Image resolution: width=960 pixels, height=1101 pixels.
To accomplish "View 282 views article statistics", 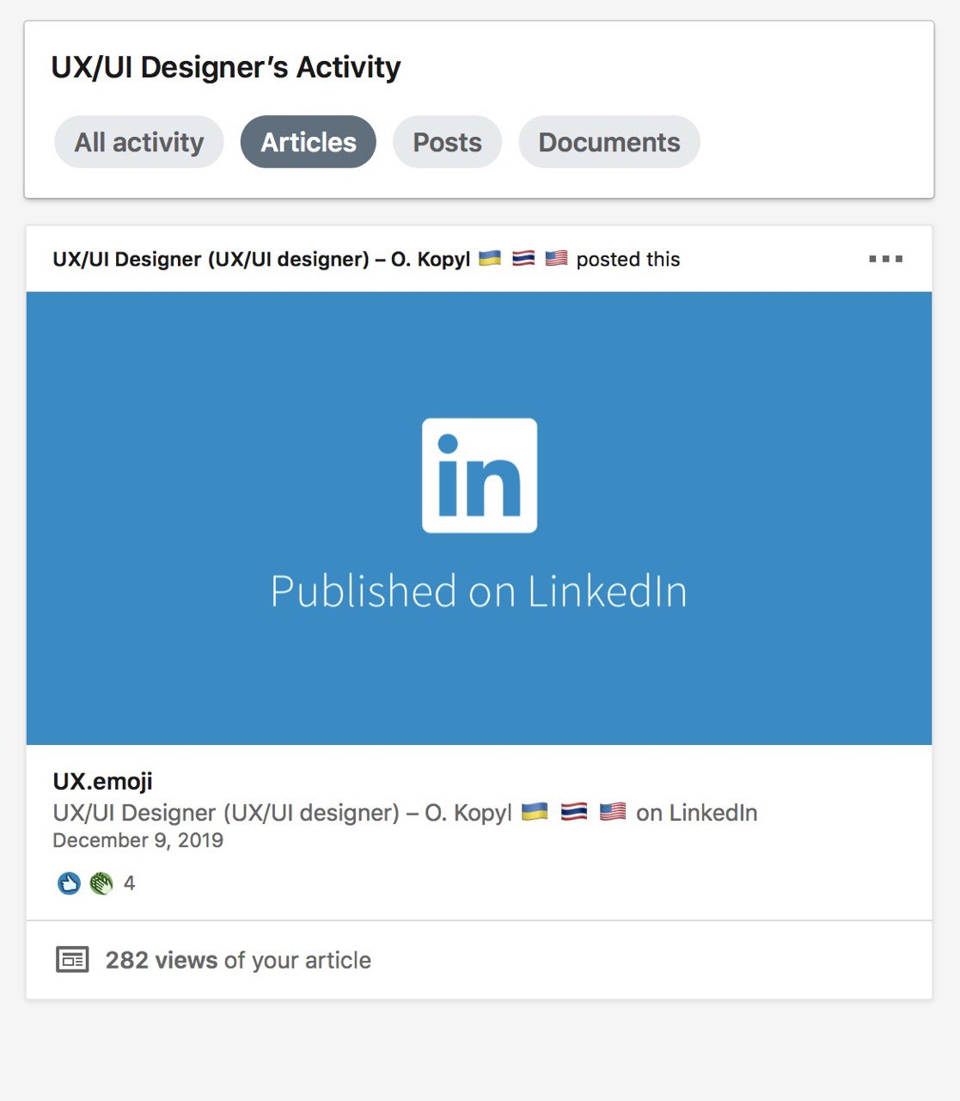I will 238,960.
